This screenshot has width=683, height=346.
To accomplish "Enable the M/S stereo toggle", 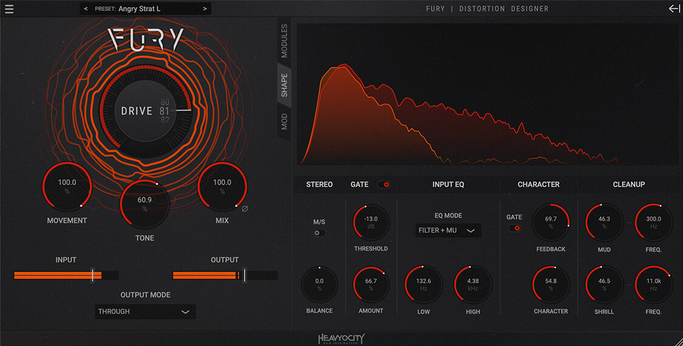I will coord(319,233).
